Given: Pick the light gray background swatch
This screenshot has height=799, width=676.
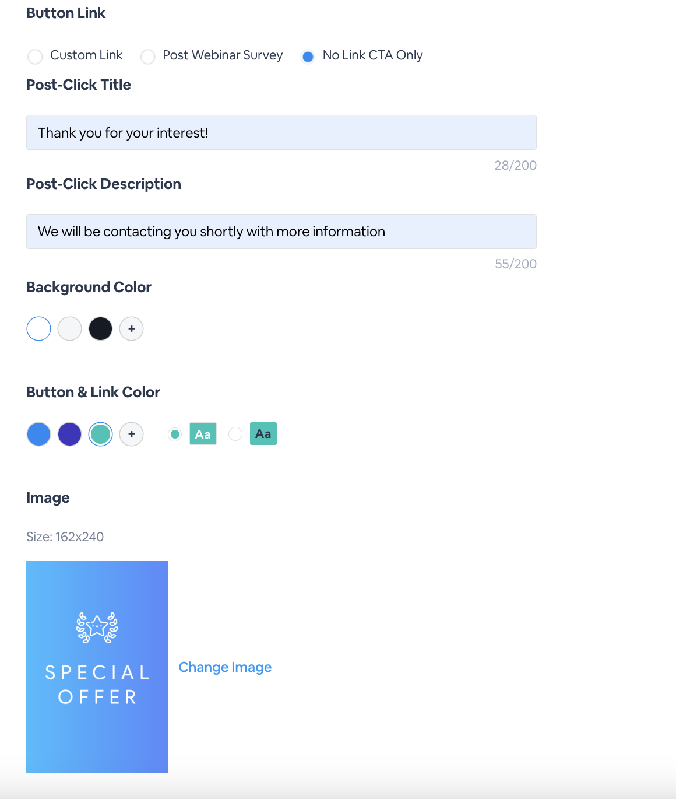Looking at the screenshot, I should tap(70, 329).
